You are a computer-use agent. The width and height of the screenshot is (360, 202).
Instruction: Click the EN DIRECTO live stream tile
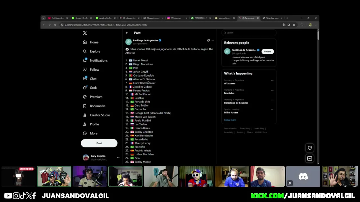(19, 176)
